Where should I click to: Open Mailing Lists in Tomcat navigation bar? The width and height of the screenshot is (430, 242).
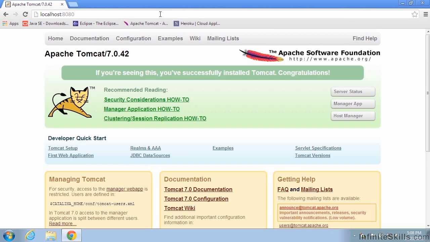223,38
